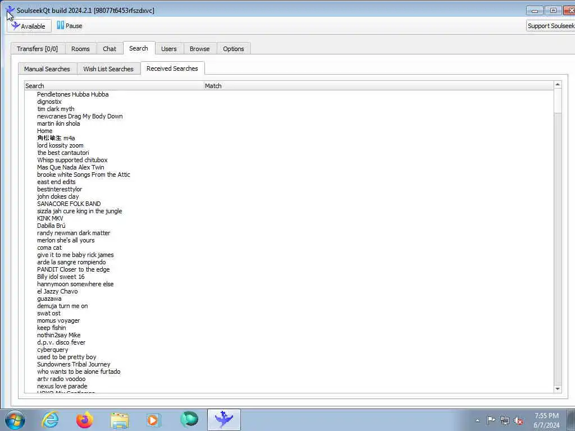
Task: Click the vertical scrollbar thumb
Action: 558,101
